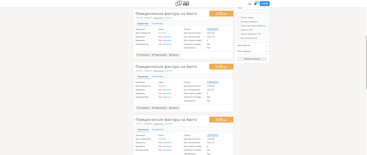
Task: Open the TaskPay logo home link
Action: (x=183, y=4)
